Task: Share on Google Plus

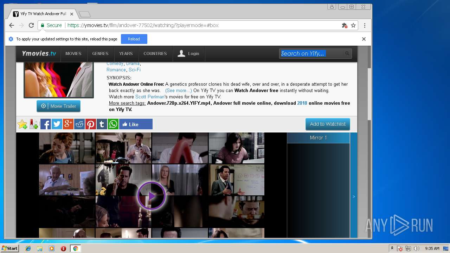Action: (68, 124)
